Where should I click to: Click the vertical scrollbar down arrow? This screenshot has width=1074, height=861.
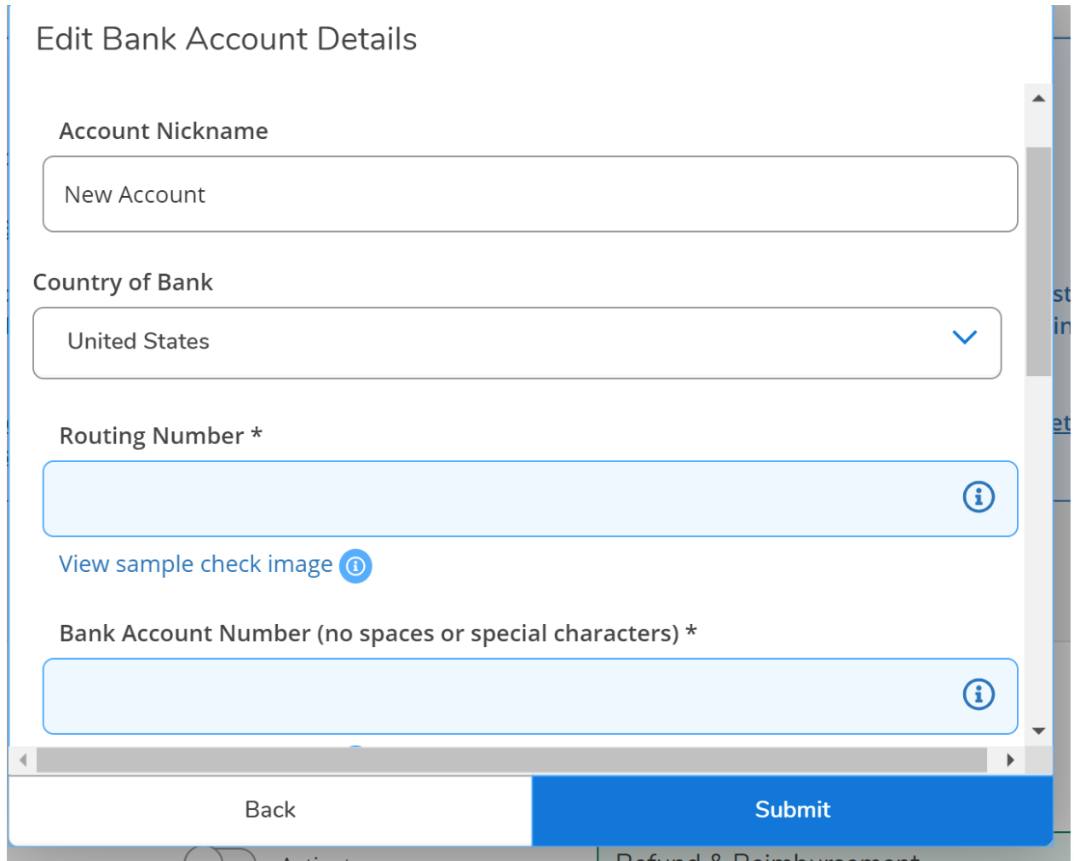(1038, 731)
